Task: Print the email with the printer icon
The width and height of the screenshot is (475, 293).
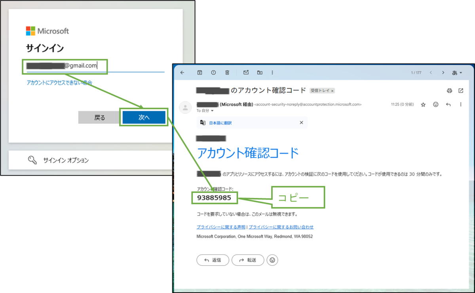Action: point(449,91)
